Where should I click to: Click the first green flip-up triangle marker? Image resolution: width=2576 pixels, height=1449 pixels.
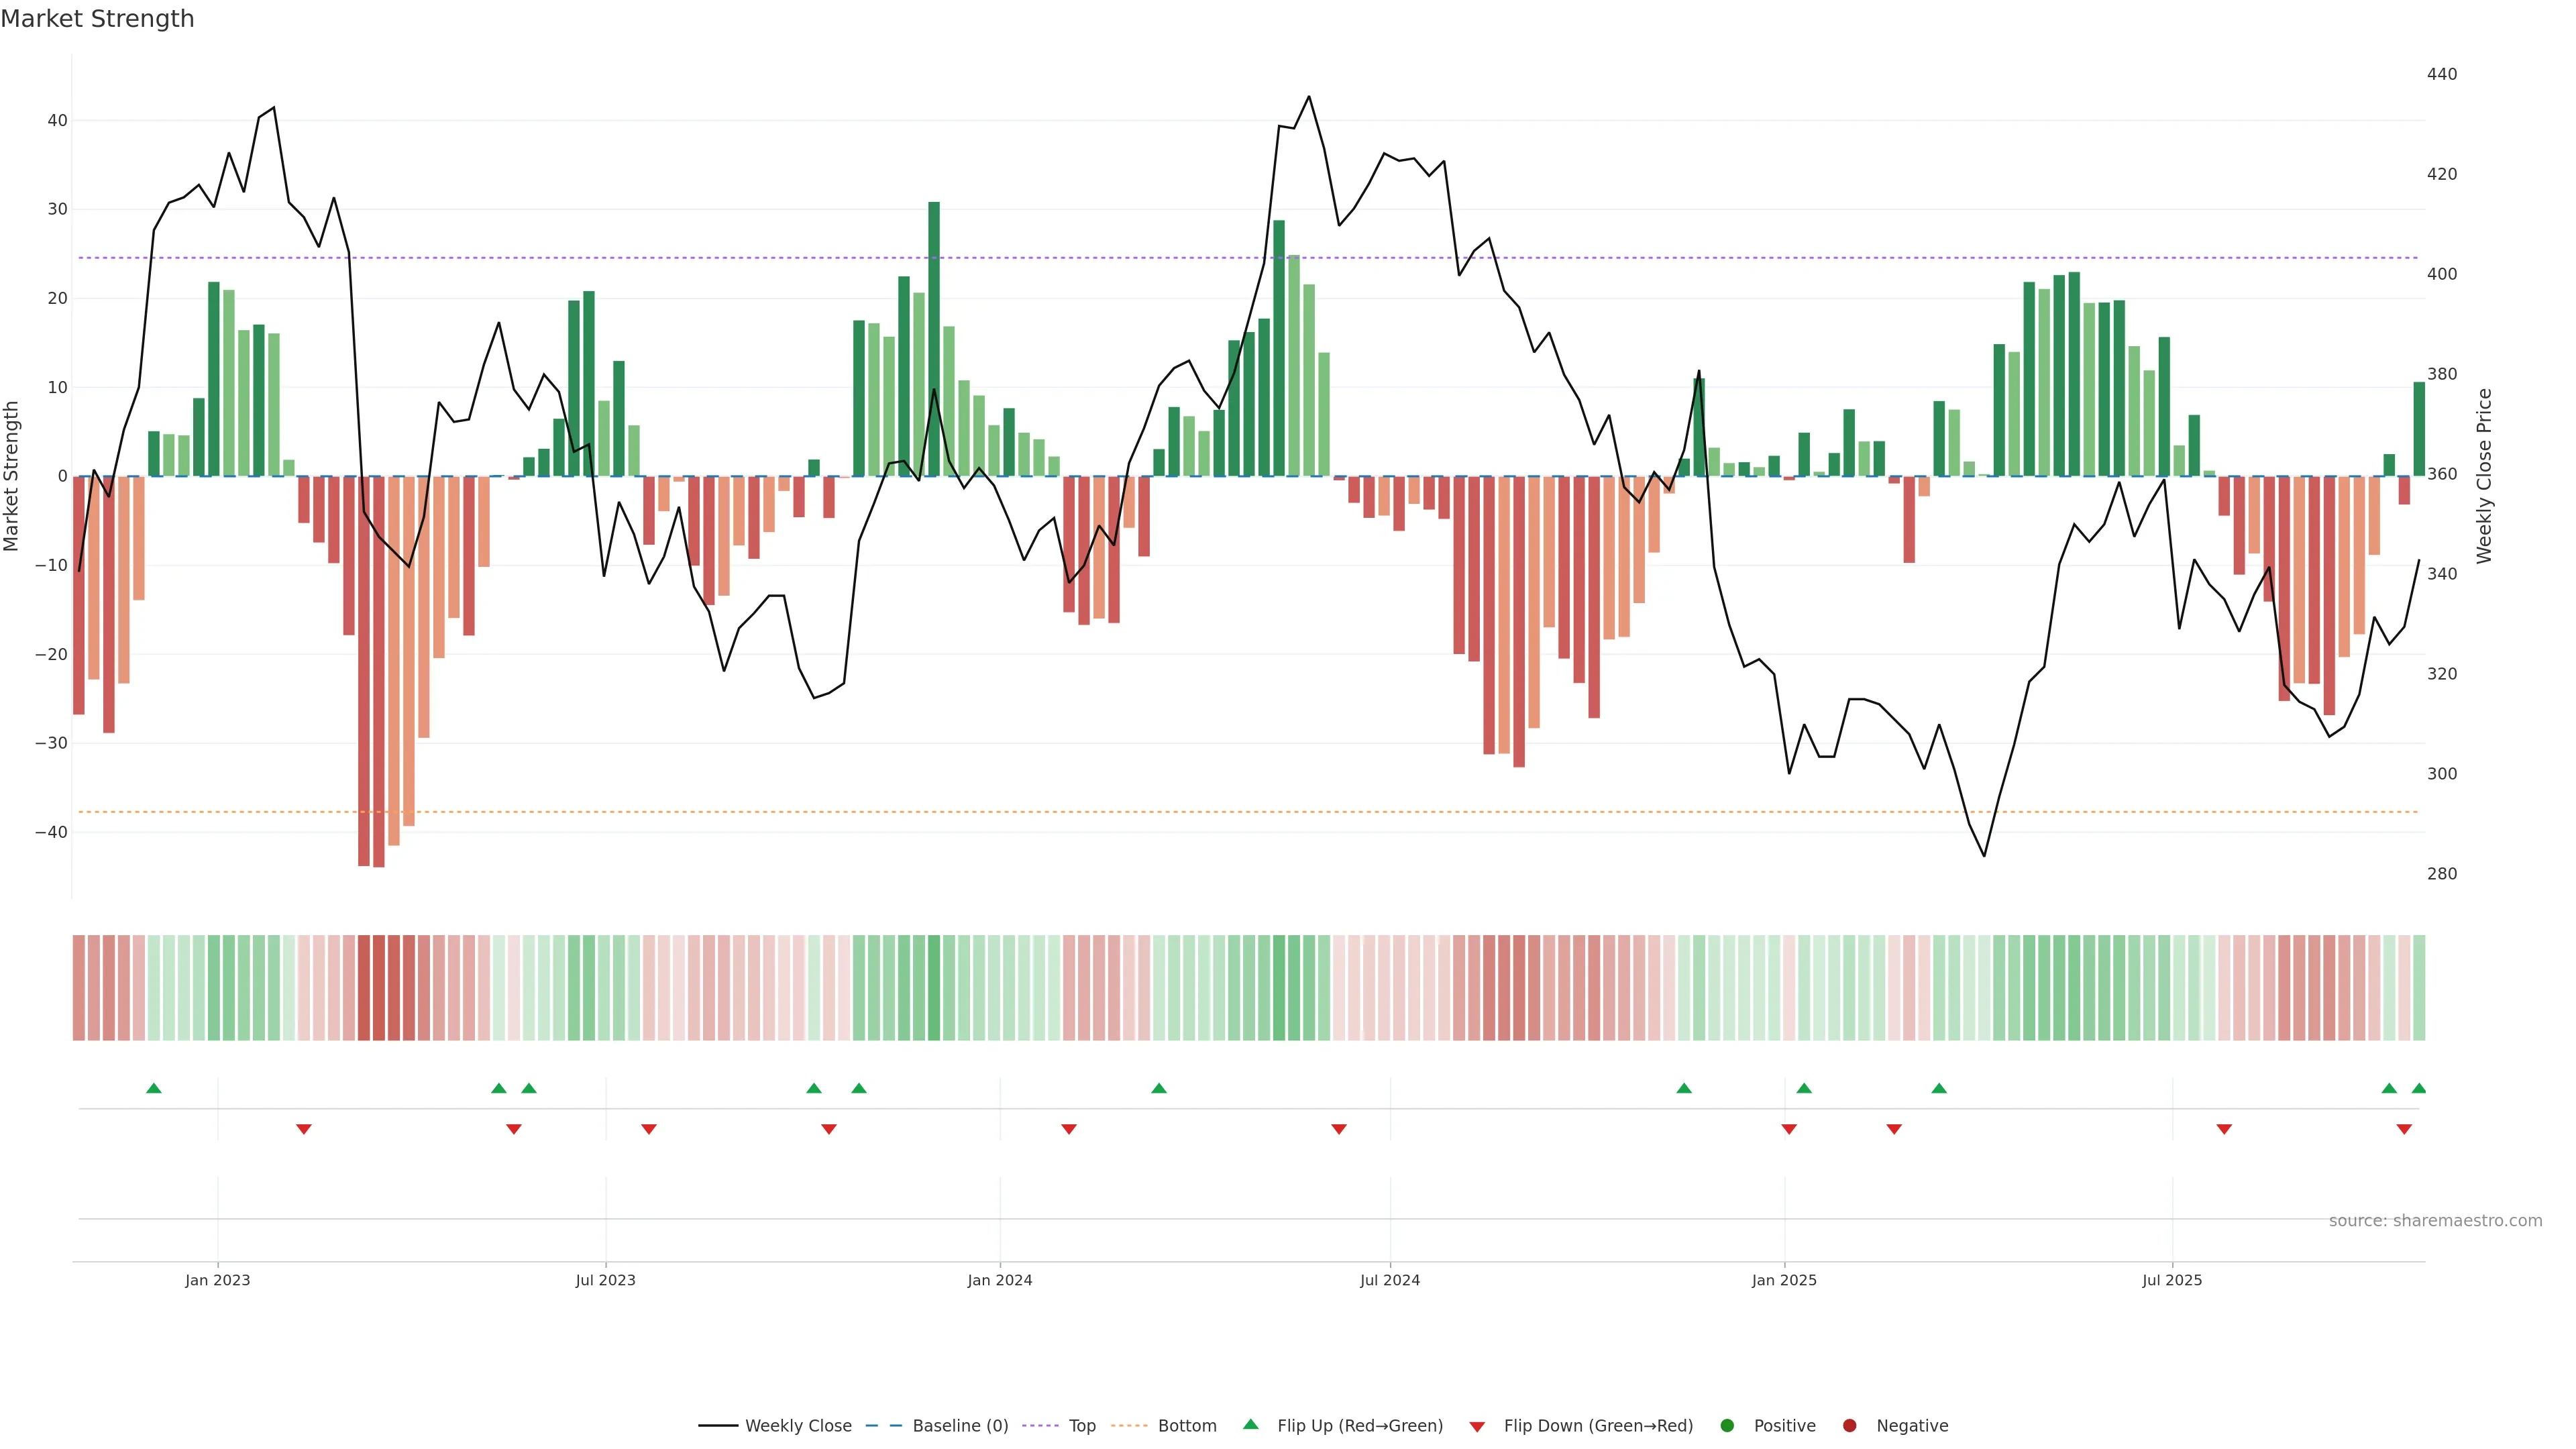coord(154,1088)
